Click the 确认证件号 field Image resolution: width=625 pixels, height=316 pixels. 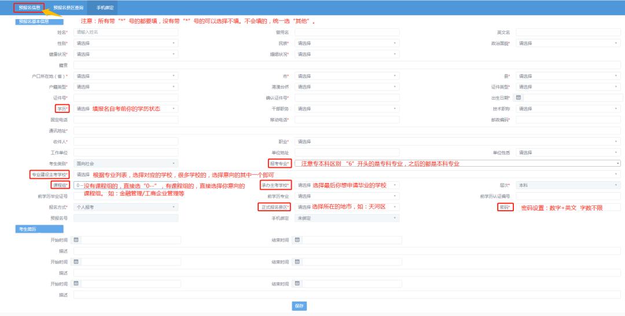click(x=347, y=98)
